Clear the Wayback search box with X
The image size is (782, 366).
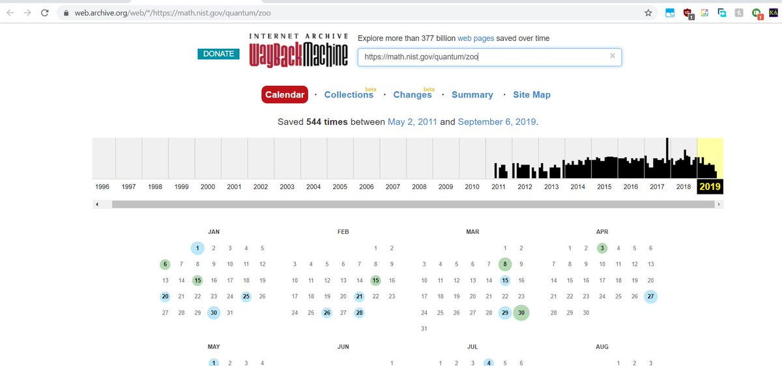612,57
